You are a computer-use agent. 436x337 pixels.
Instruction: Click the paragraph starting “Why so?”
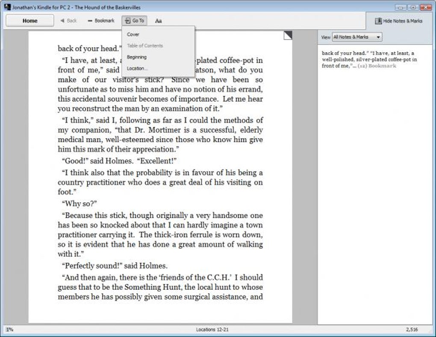pyautogui.click(x=79, y=204)
